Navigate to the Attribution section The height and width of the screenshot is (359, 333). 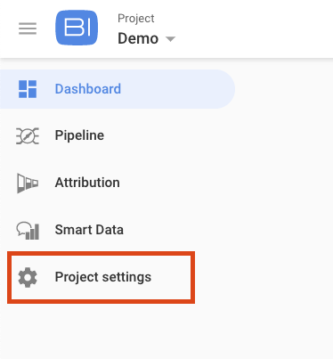point(87,183)
